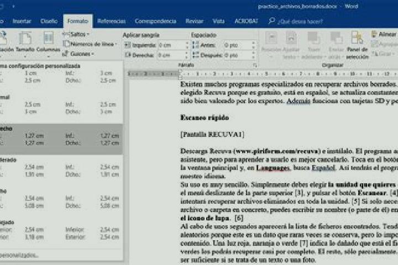Open the Saltos breaks dropdown
398x265 pixels.
tap(76, 34)
